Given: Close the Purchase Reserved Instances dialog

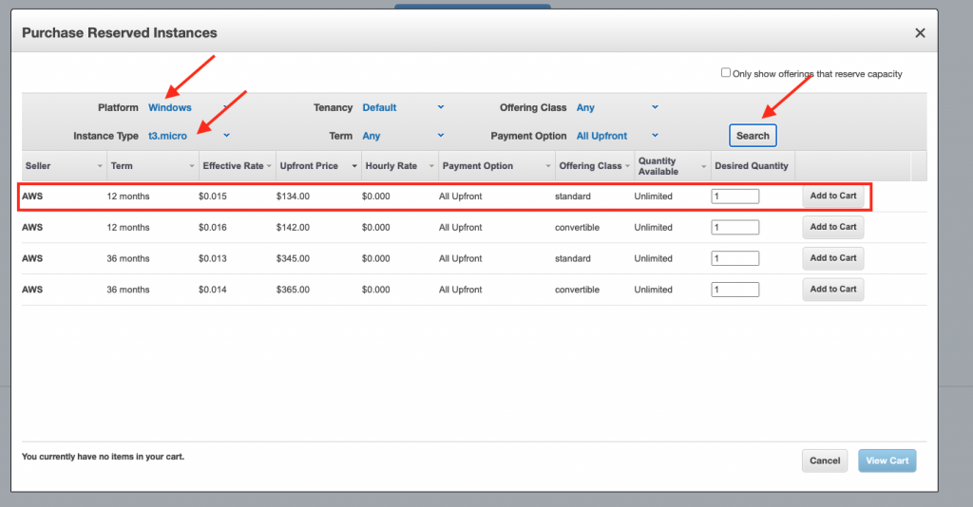Looking at the screenshot, I should click(919, 33).
